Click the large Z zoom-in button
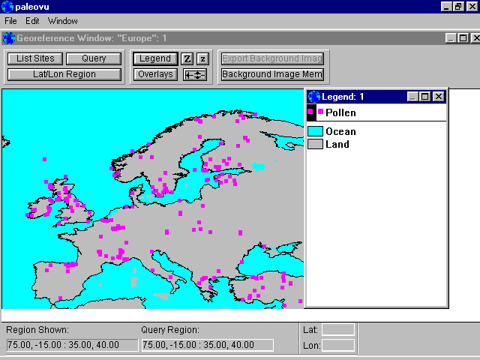 pos(187,58)
